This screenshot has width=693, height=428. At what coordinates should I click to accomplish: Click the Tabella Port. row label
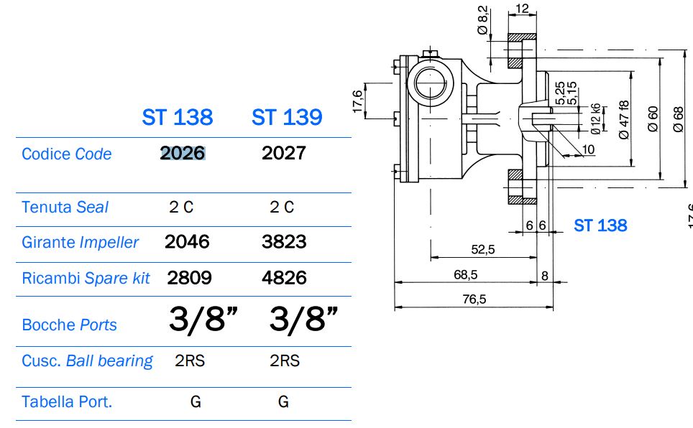pos(67,402)
